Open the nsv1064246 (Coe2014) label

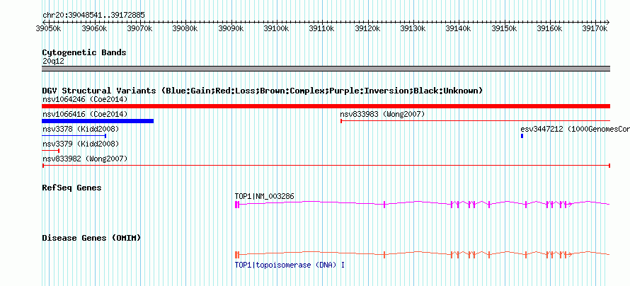[x=85, y=99]
